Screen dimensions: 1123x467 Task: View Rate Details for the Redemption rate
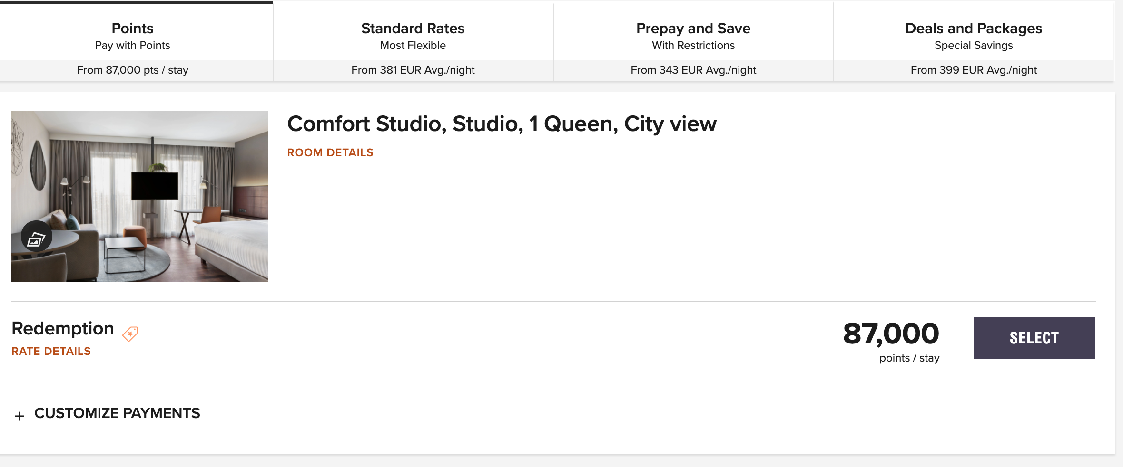tap(50, 351)
